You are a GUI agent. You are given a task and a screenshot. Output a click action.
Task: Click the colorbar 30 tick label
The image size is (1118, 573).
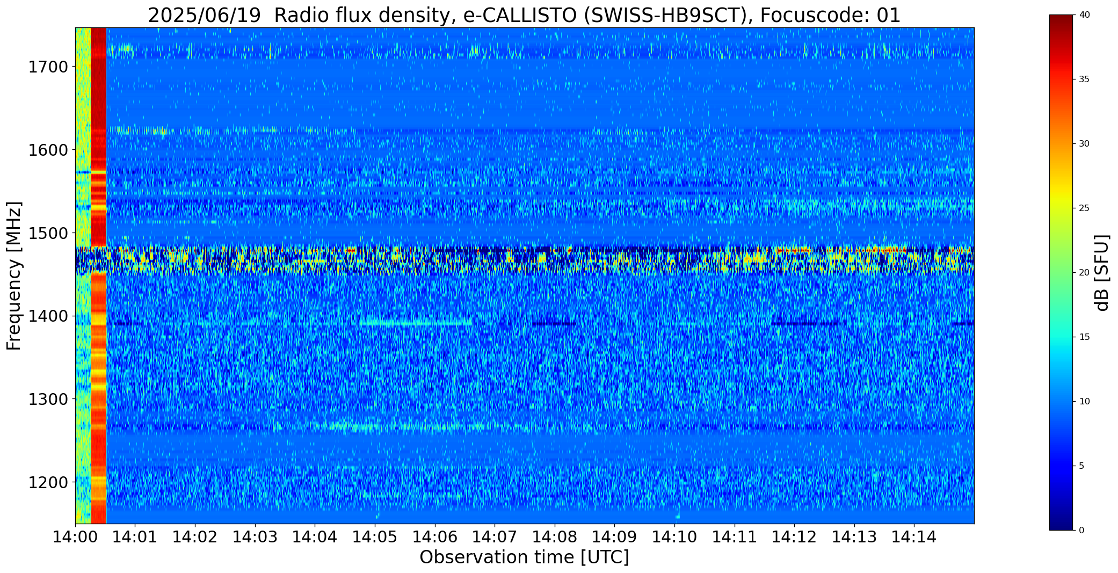coord(1084,144)
